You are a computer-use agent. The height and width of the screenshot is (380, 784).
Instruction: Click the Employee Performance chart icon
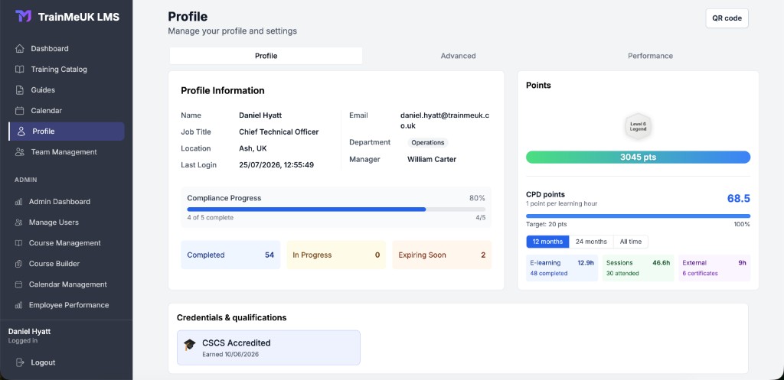18,305
